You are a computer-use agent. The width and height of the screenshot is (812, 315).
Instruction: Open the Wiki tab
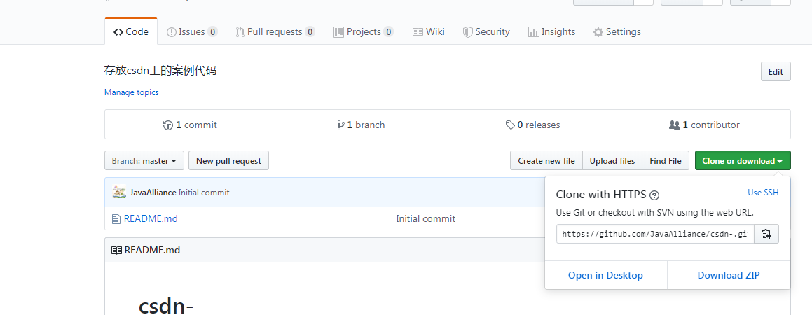point(428,31)
